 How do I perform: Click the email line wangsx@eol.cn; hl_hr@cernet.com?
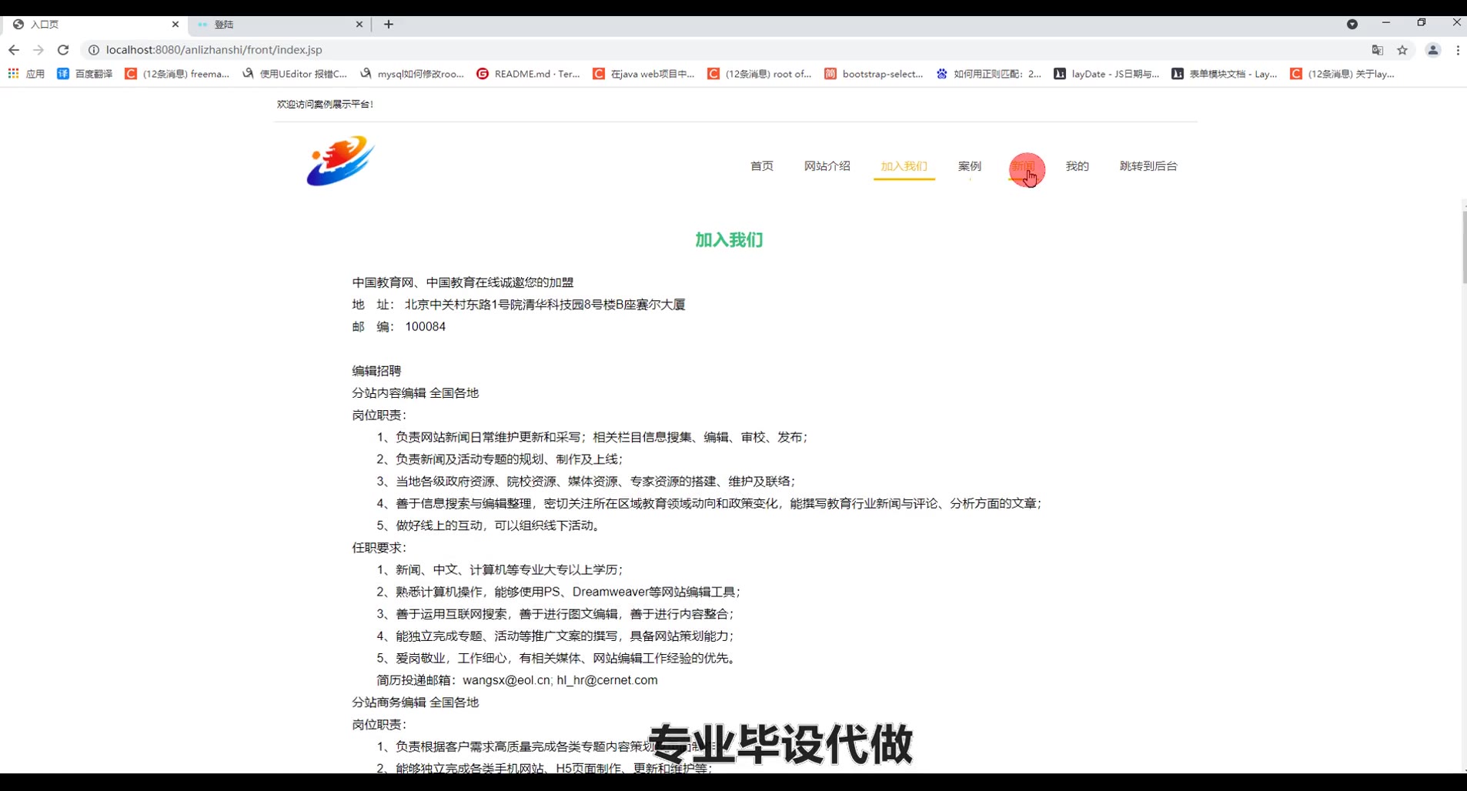point(517,680)
